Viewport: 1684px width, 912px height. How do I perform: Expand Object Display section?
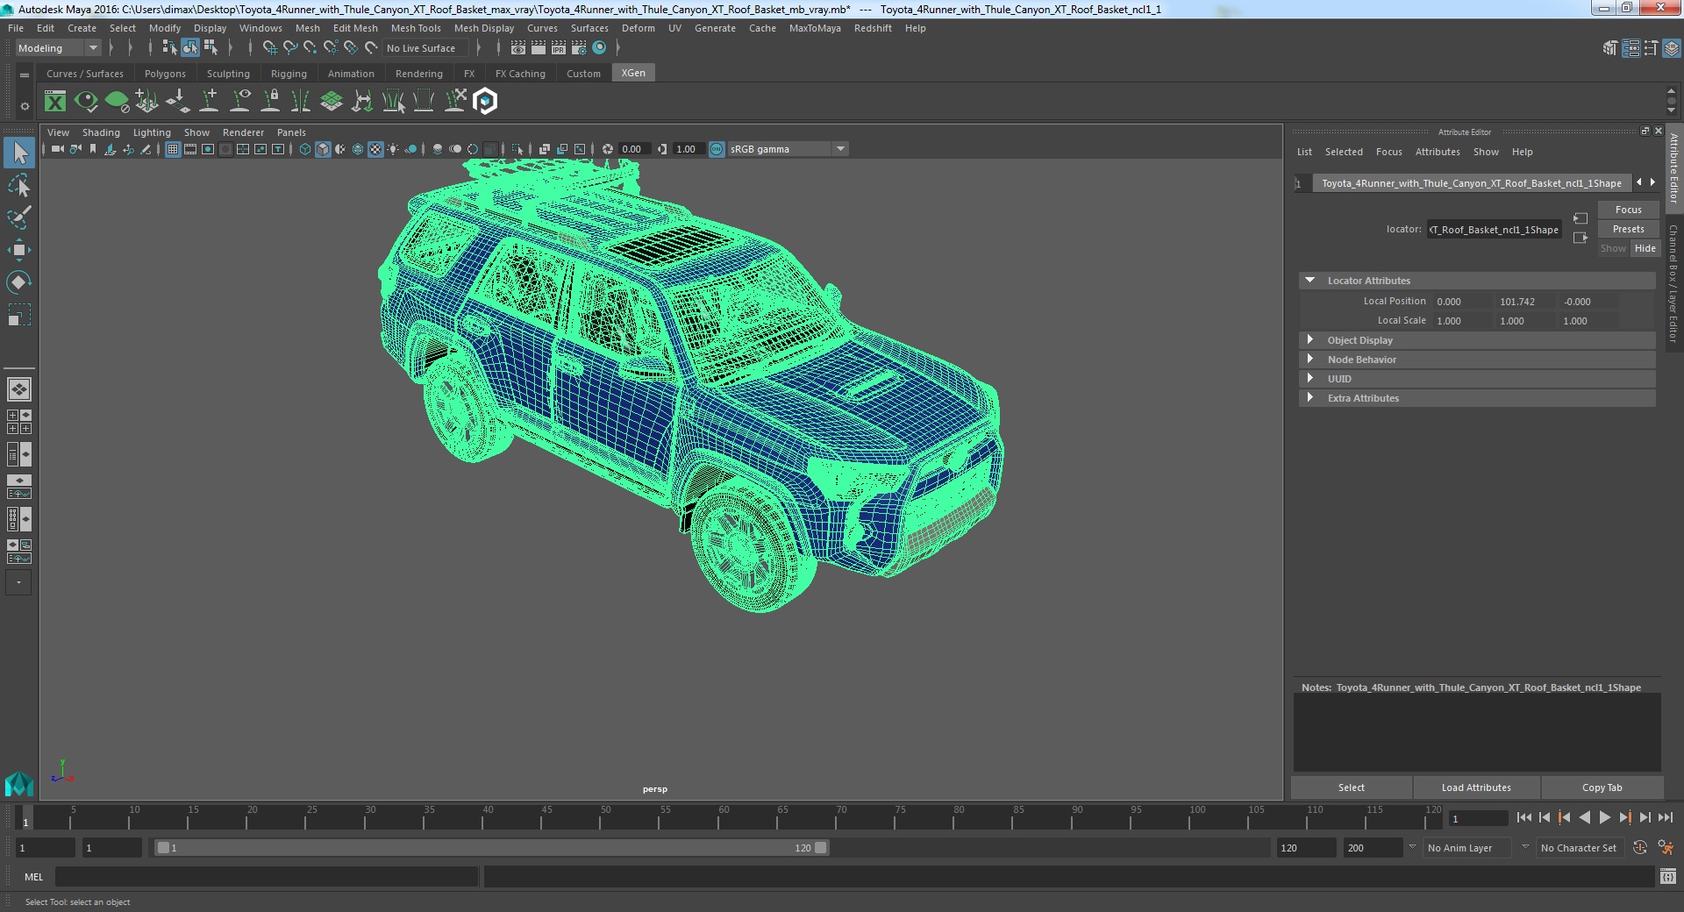click(x=1309, y=340)
